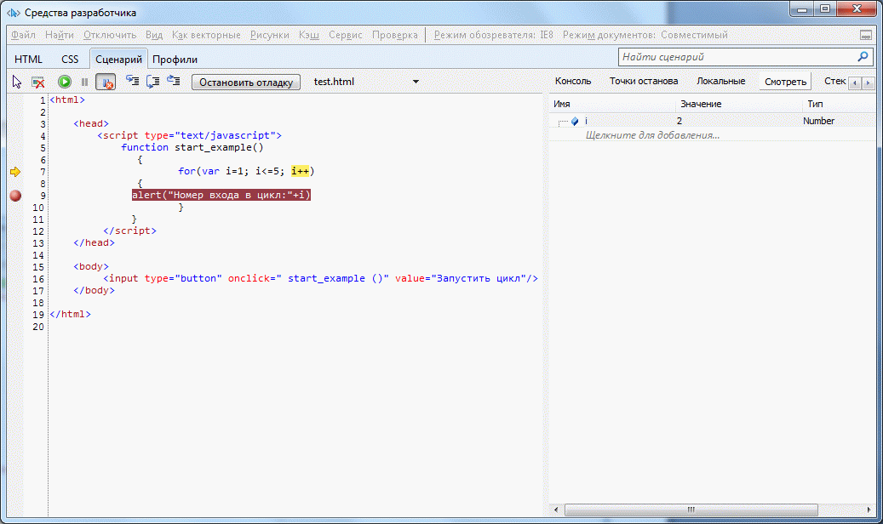Open the Точки останова panel tab

(x=644, y=81)
